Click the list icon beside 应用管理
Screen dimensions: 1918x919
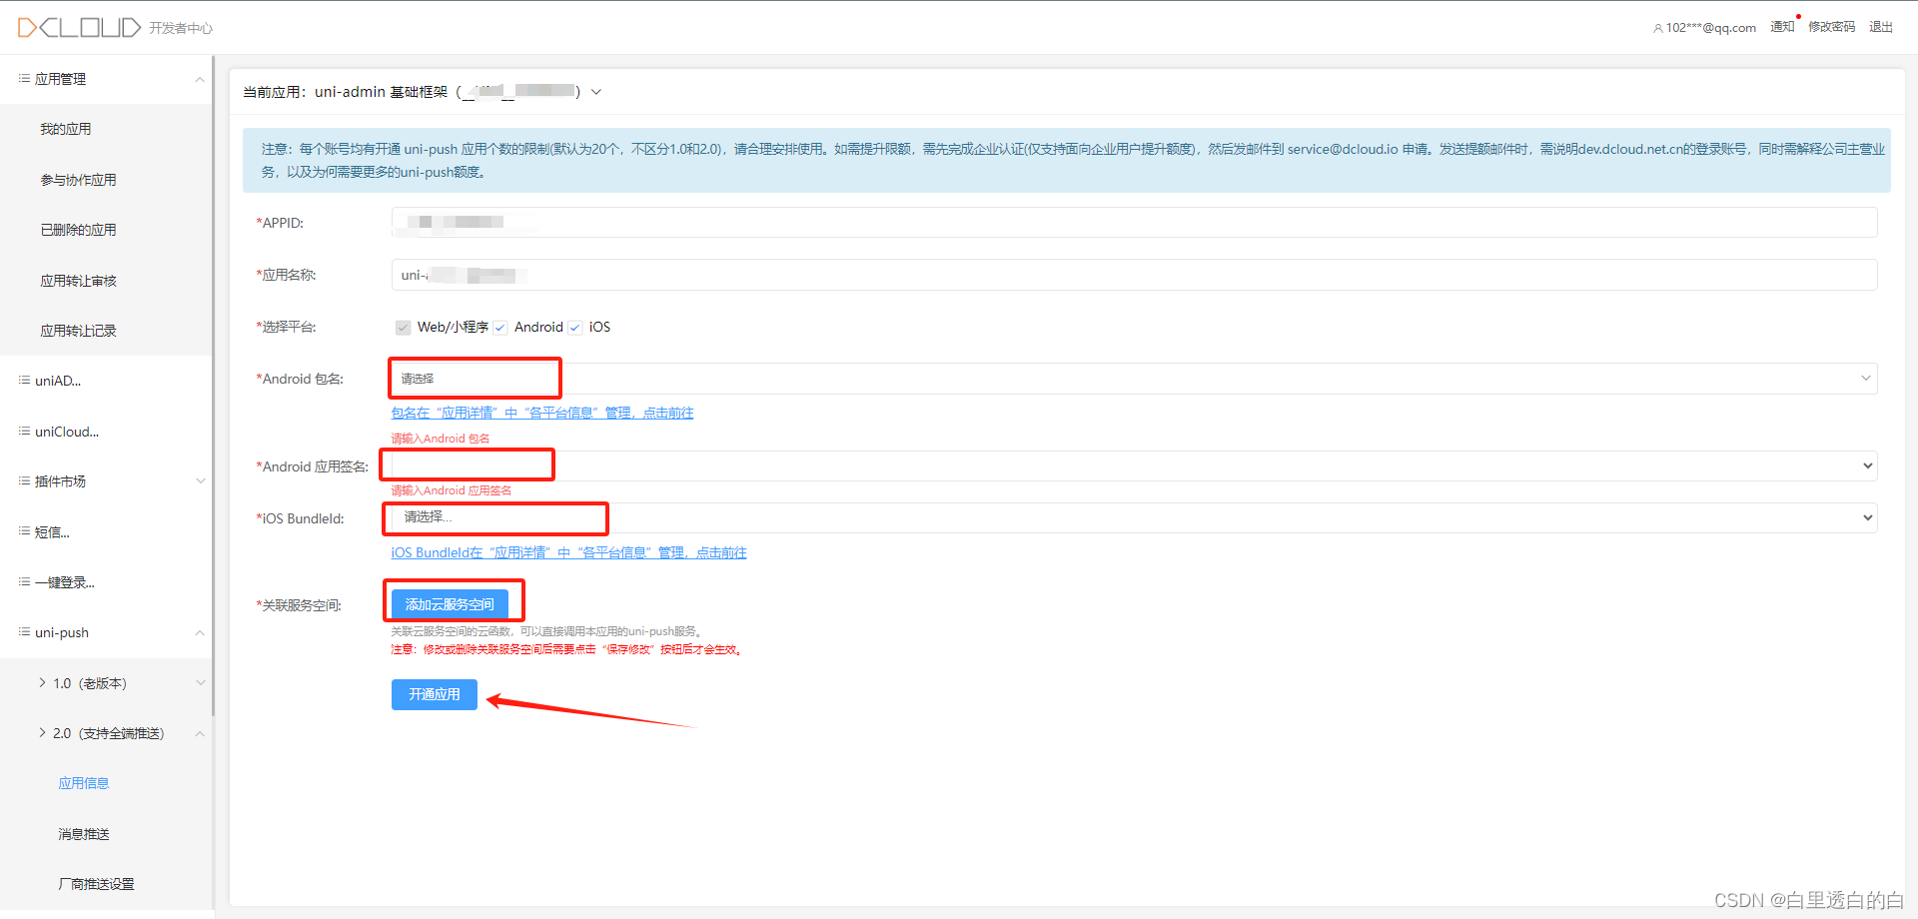point(24,78)
